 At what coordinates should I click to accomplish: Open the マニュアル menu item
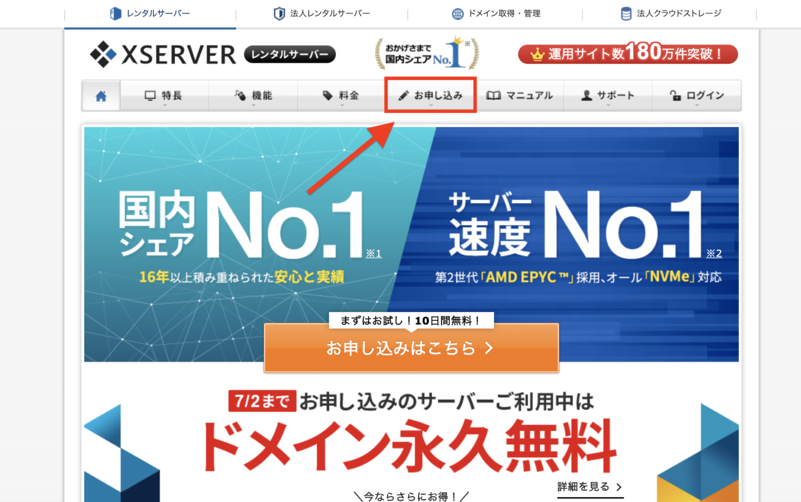(519, 96)
